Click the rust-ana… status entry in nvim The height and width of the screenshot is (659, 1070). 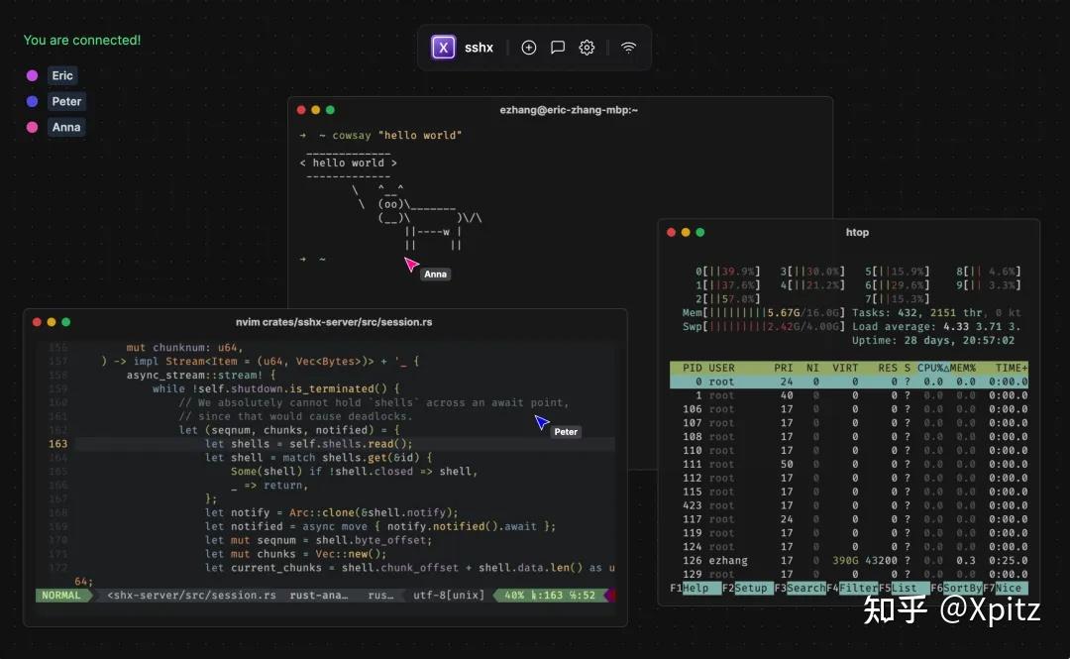point(319,595)
